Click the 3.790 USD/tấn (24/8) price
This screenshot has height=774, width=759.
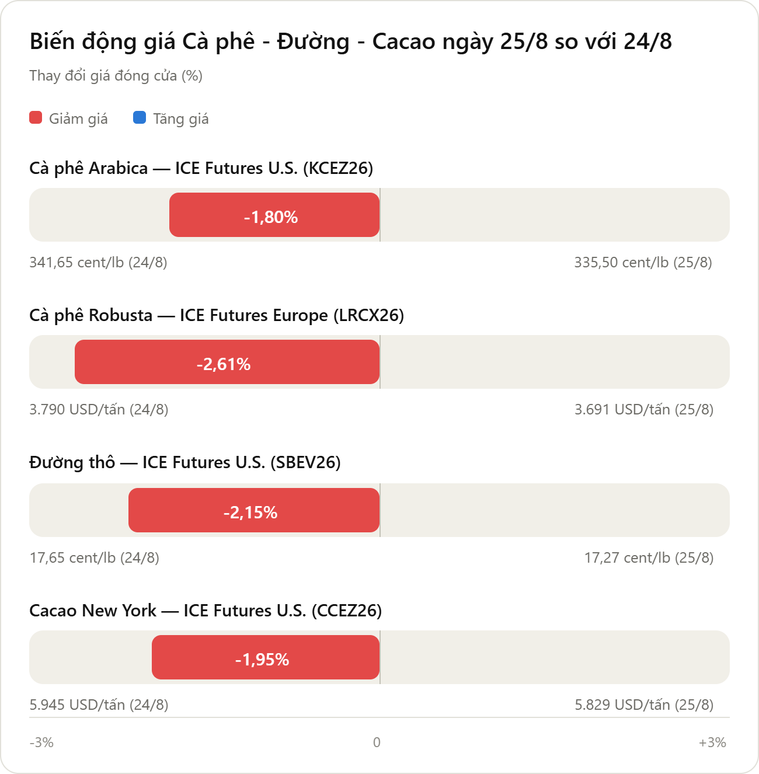click(x=99, y=410)
